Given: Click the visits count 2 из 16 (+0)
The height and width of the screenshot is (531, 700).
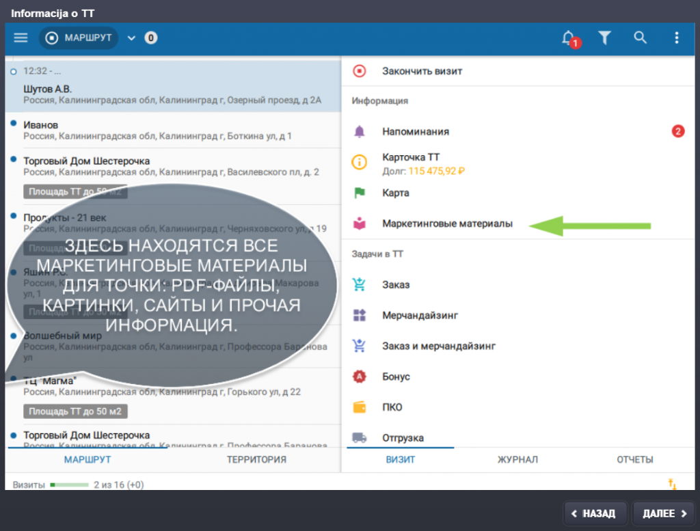Looking at the screenshot, I should coord(119,485).
